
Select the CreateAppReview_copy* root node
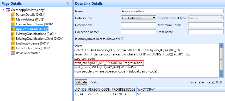click(28, 10)
